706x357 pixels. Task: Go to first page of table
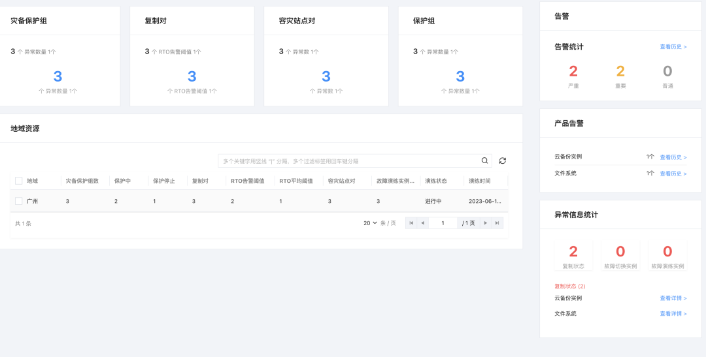[411, 223]
